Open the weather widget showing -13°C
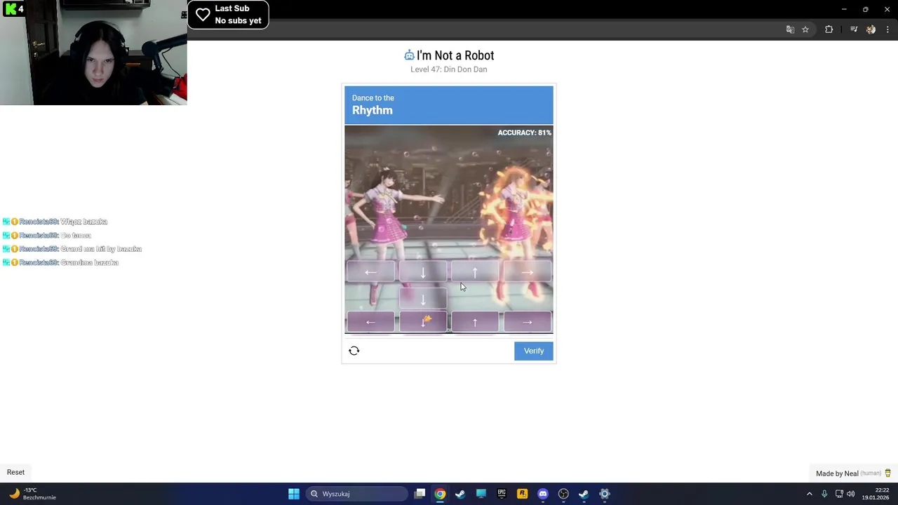The width and height of the screenshot is (898, 505). (x=32, y=494)
